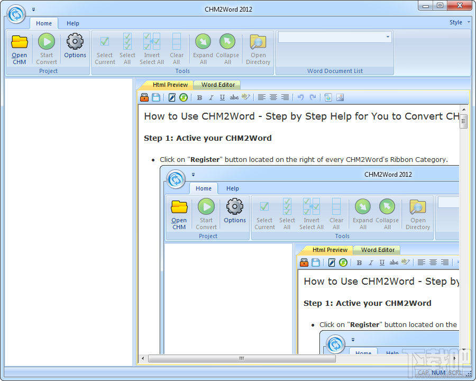Click the "Step 1: Active your CHM2Word" heading
This screenshot has height=381, width=476.
pos(208,138)
